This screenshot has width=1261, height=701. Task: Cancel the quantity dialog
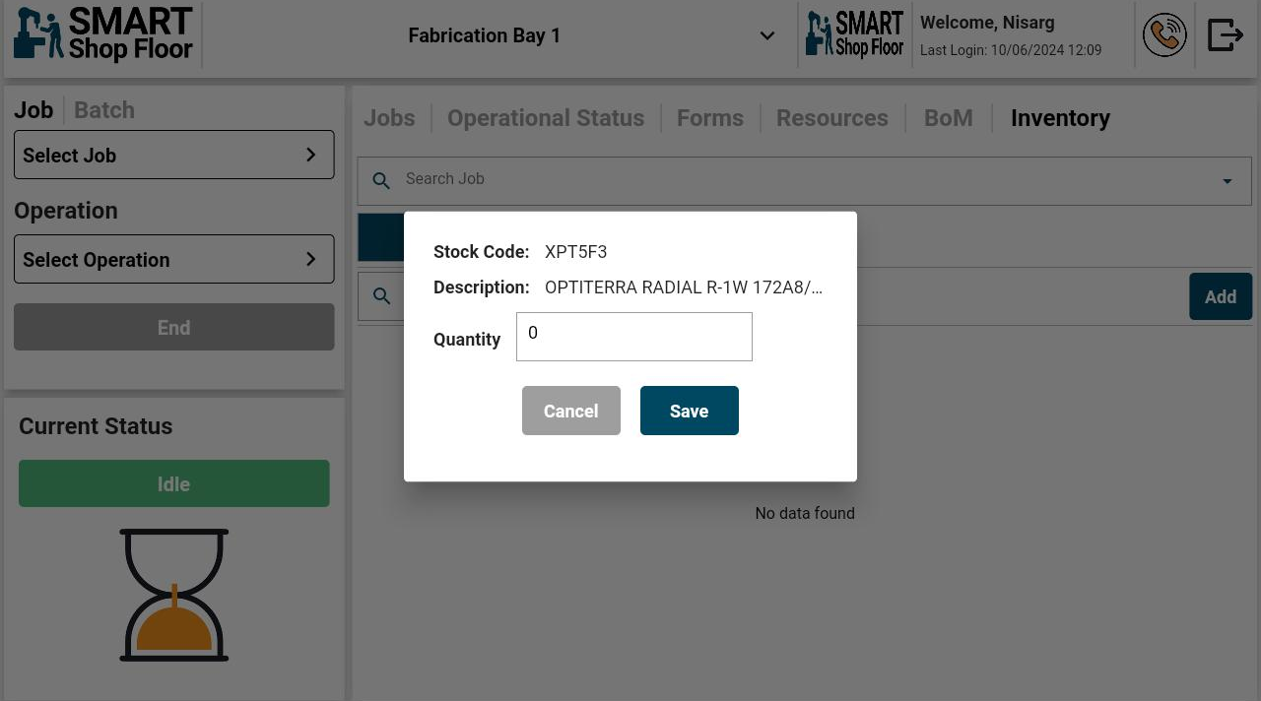click(571, 412)
